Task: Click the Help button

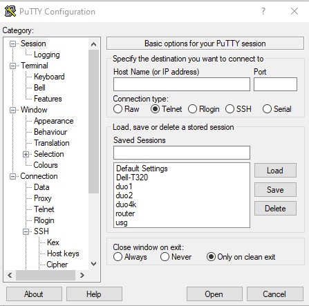Action: (94, 294)
